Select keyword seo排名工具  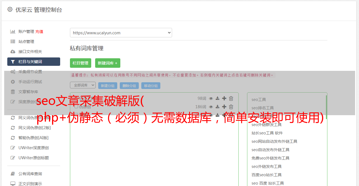[x=263, y=108]
